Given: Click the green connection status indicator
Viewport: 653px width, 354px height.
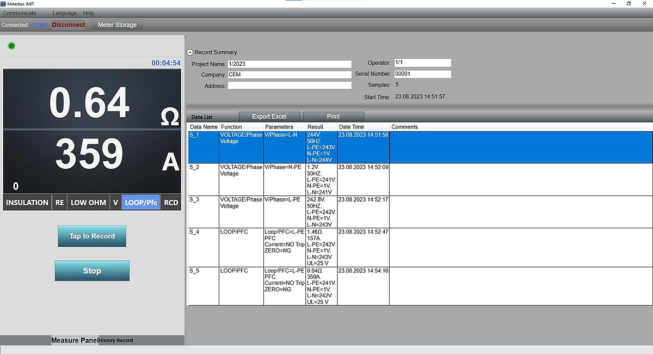Looking at the screenshot, I should 11,46.
